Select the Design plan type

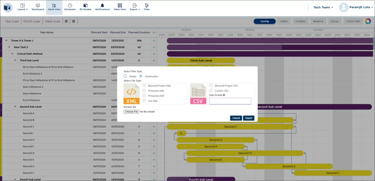click(x=126, y=76)
